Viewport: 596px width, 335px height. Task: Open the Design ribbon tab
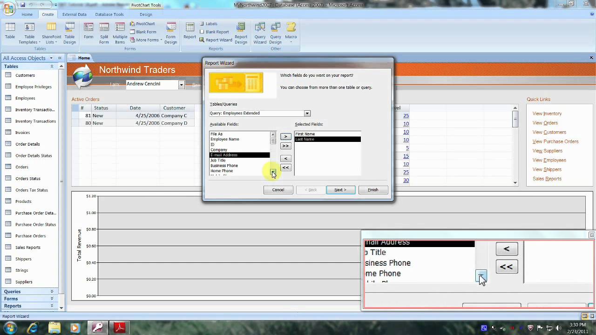coord(146,14)
